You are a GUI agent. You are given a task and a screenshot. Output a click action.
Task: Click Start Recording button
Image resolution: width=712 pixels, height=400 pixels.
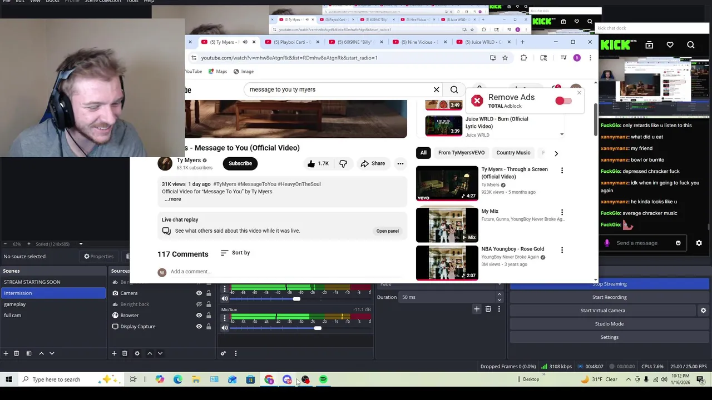coord(609,297)
